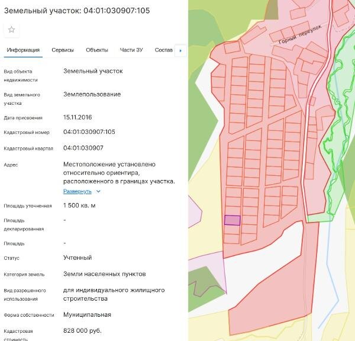Select cadastral quarter value 04:01:030907

(x=83, y=148)
